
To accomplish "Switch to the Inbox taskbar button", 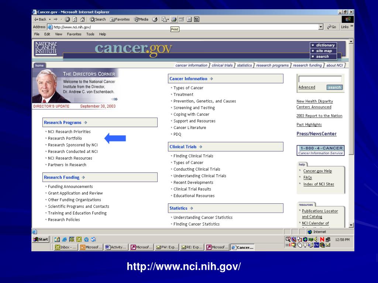I will point(66,247).
